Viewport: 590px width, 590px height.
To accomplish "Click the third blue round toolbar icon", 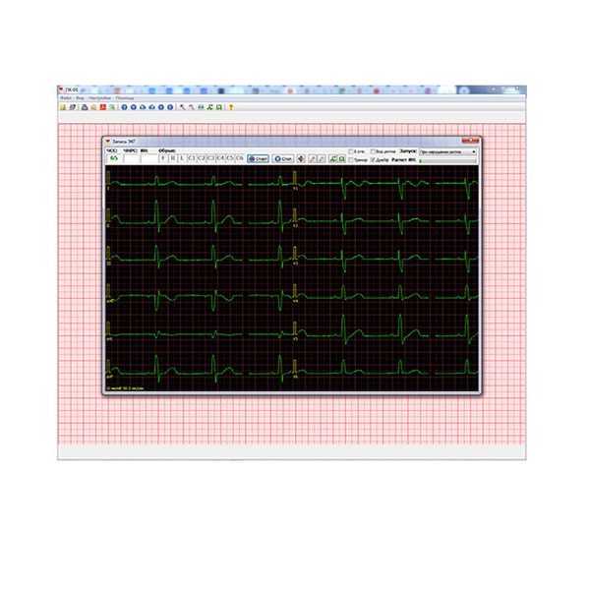I will click(143, 107).
